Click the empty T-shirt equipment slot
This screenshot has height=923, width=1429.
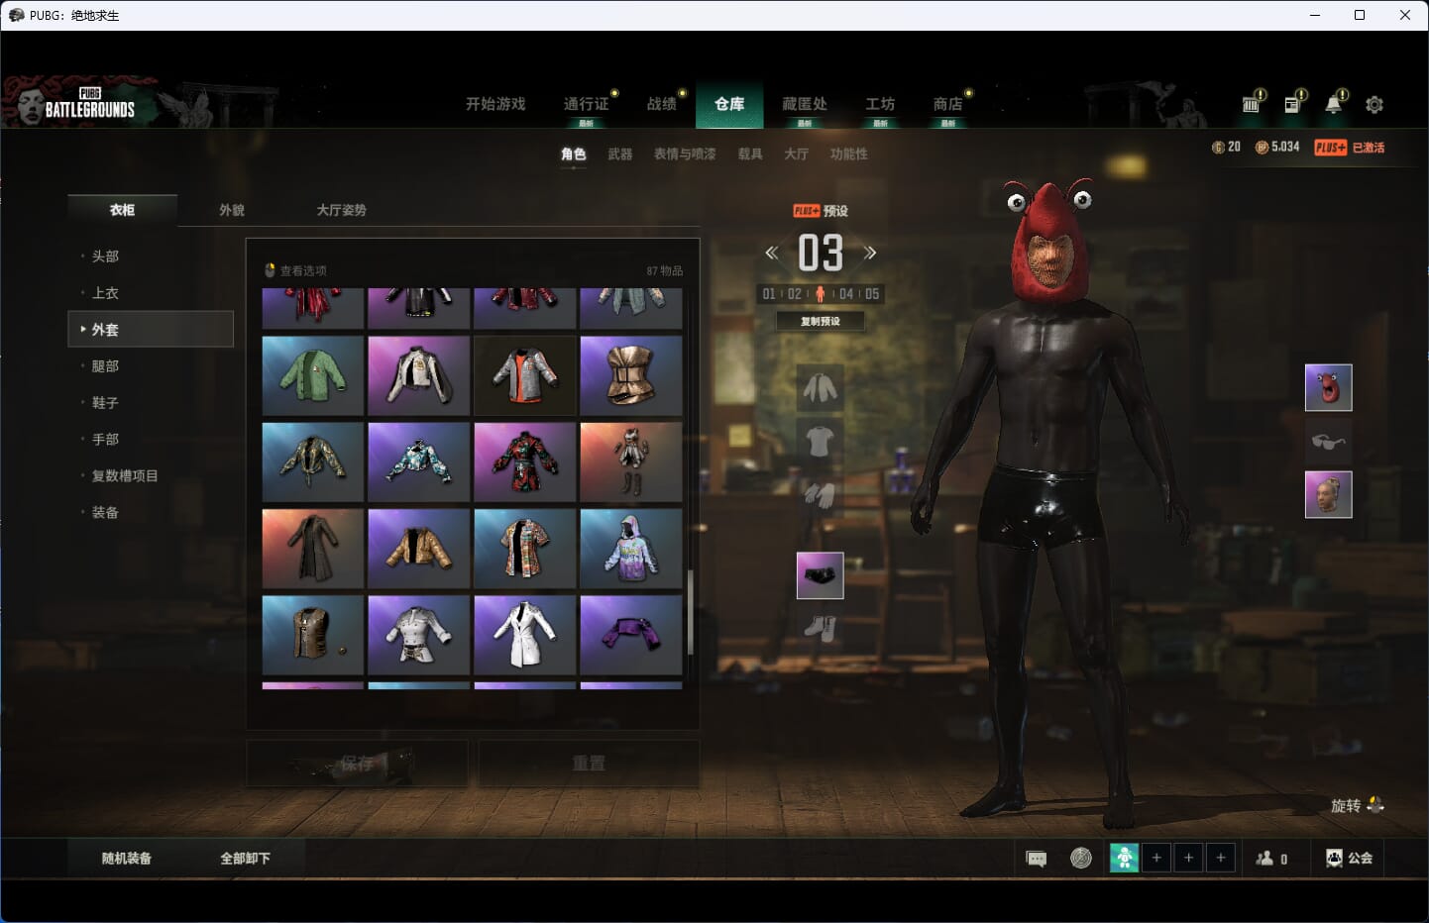point(820,441)
